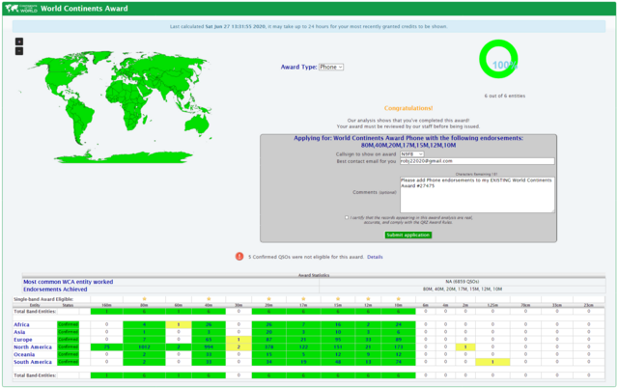Click the World Continents Award title

pyautogui.click(x=84, y=9)
